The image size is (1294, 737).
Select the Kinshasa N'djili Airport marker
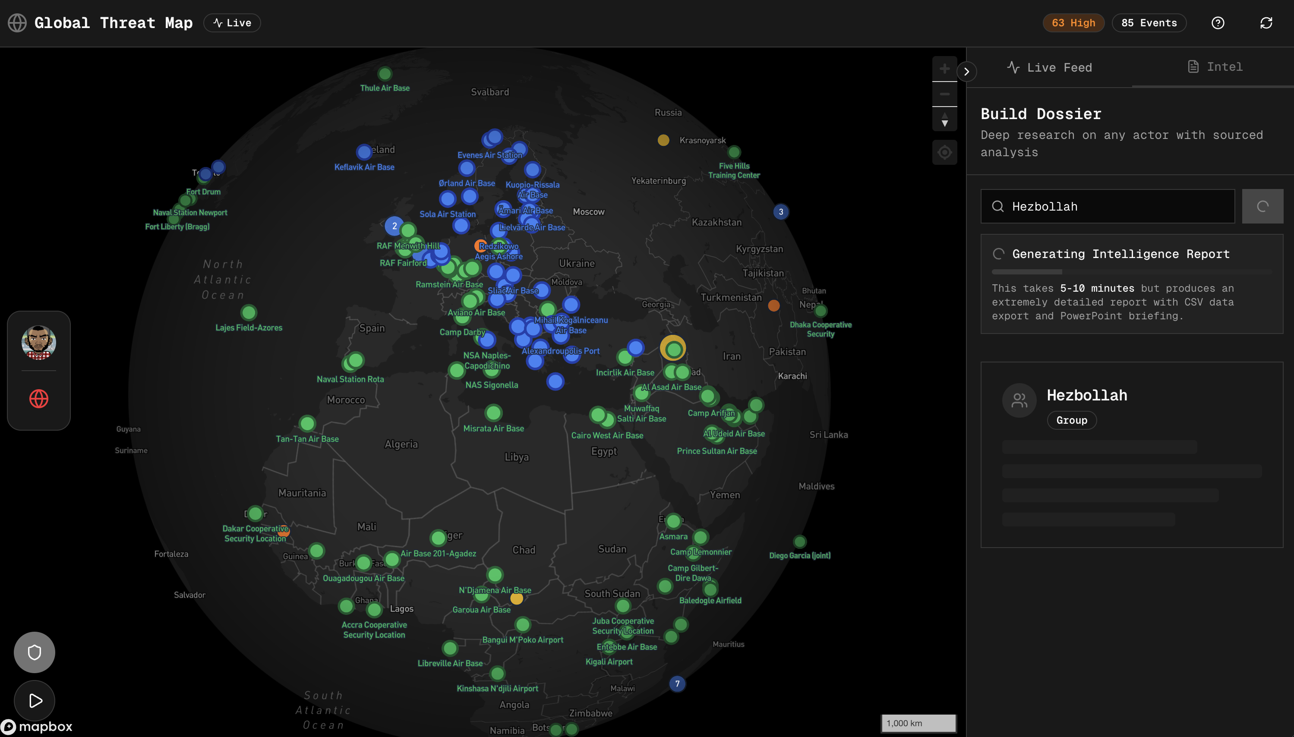[x=497, y=673]
